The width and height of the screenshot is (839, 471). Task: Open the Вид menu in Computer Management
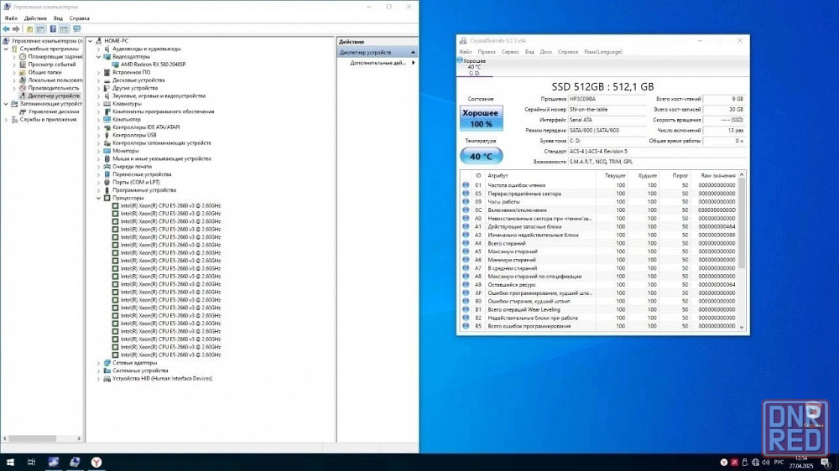58,18
